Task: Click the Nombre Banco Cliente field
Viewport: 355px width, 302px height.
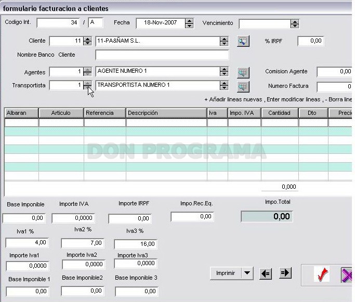Action: [162, 55]
